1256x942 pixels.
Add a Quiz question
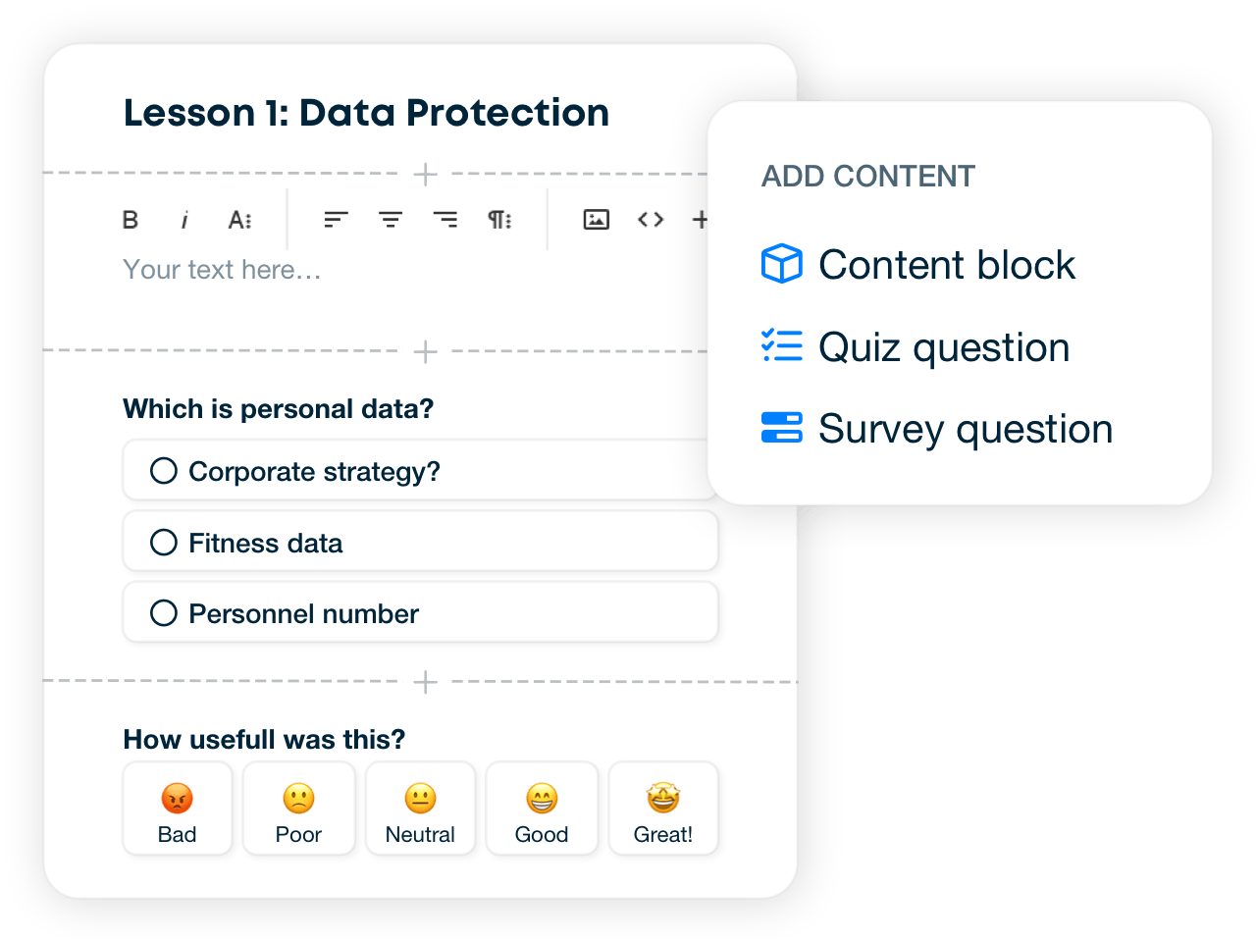916,347
